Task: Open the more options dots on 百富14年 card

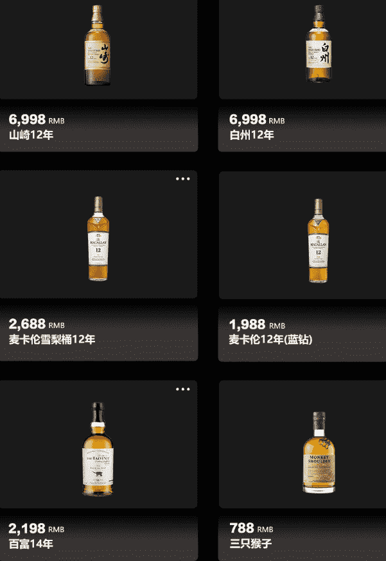Action: [182, 389]
